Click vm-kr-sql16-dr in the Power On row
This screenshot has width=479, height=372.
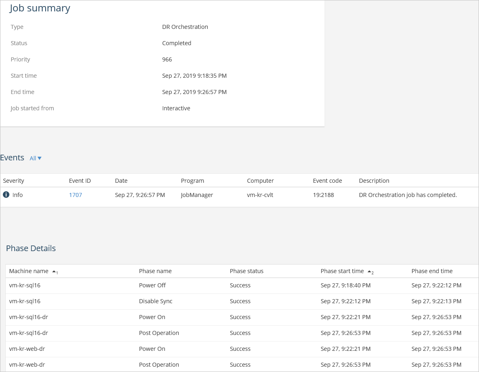pyautogui.click(x=29, y=317)
